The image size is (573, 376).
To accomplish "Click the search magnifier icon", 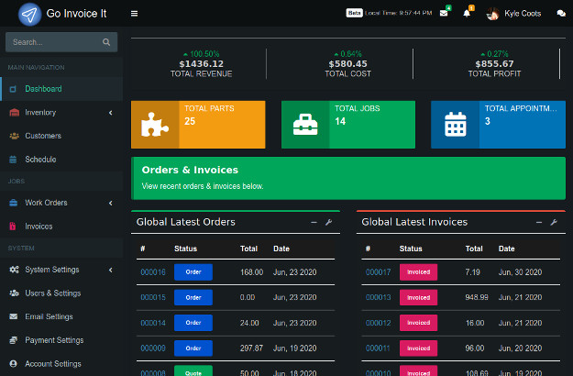I will tap(107, 42).
